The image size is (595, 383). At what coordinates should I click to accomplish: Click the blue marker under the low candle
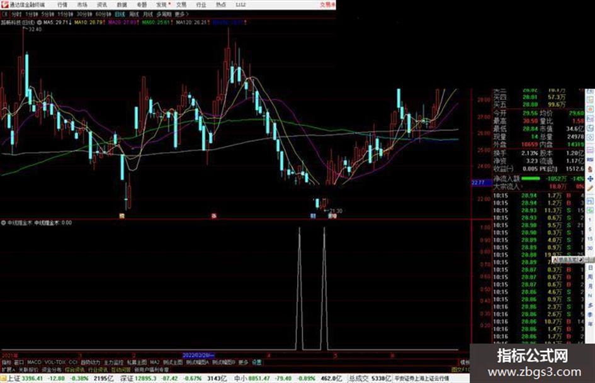click(x=313, y=216)
